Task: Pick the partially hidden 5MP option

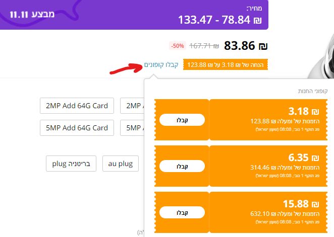Action: 132,128
